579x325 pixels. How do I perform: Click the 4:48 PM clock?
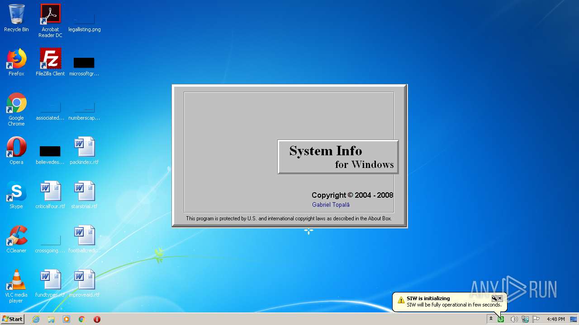pyautogui.click(x=555, y=319)
